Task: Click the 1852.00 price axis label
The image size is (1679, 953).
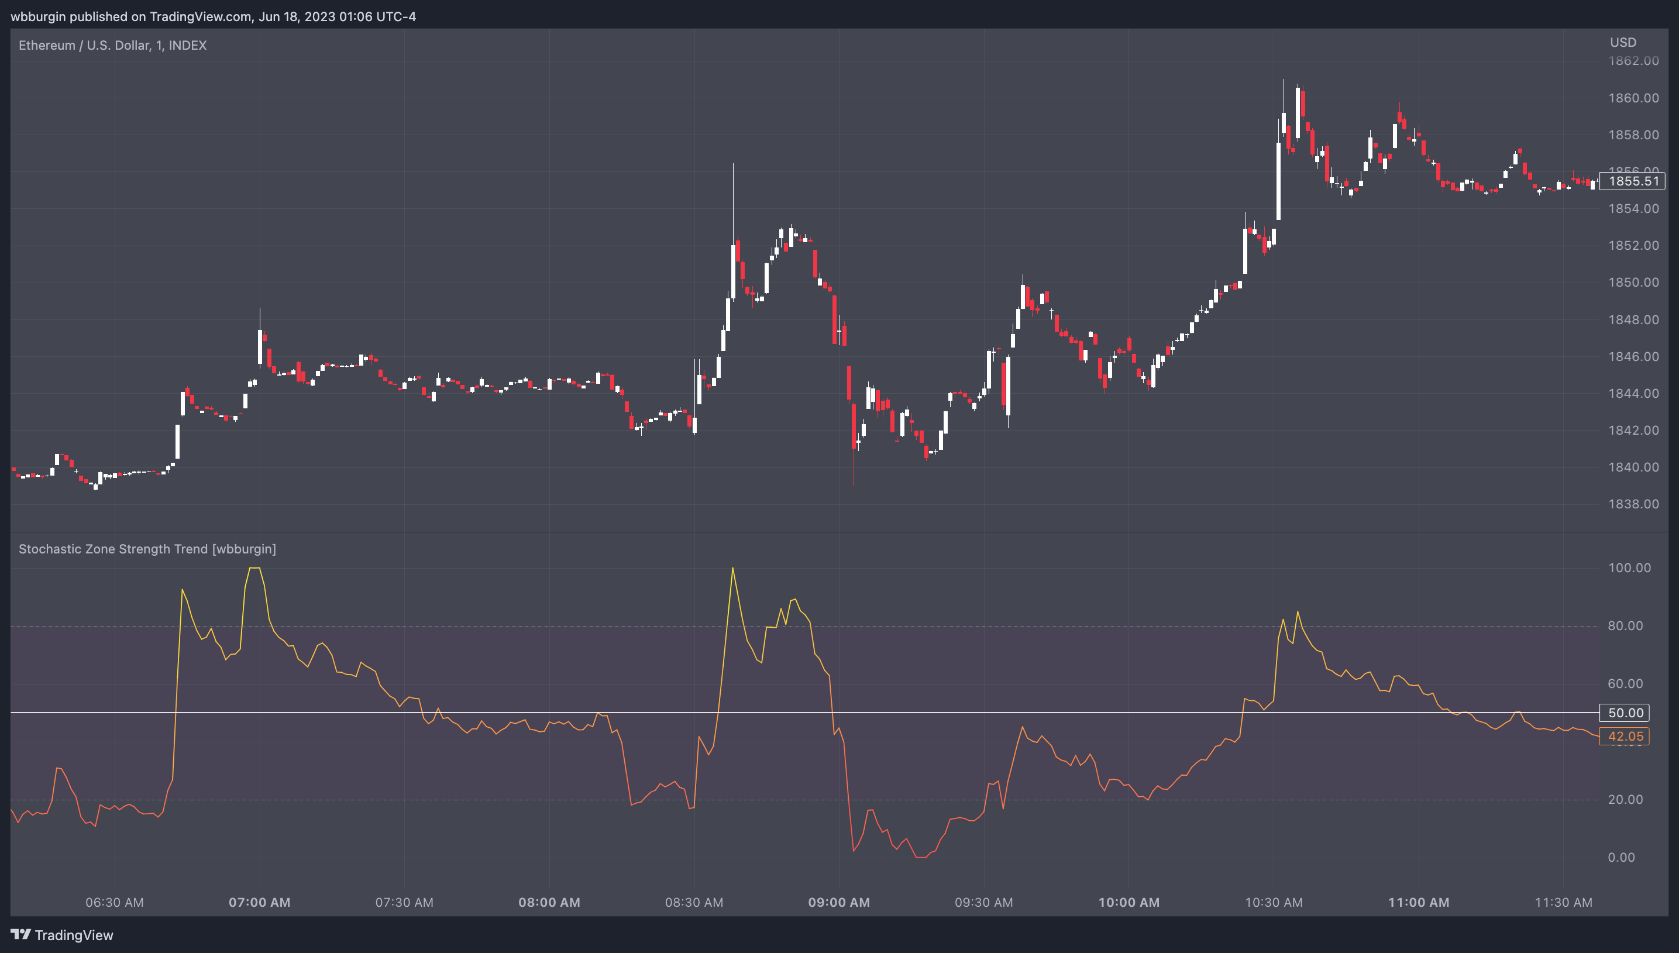Action: pyautogui.click(x=1633, y=246)
